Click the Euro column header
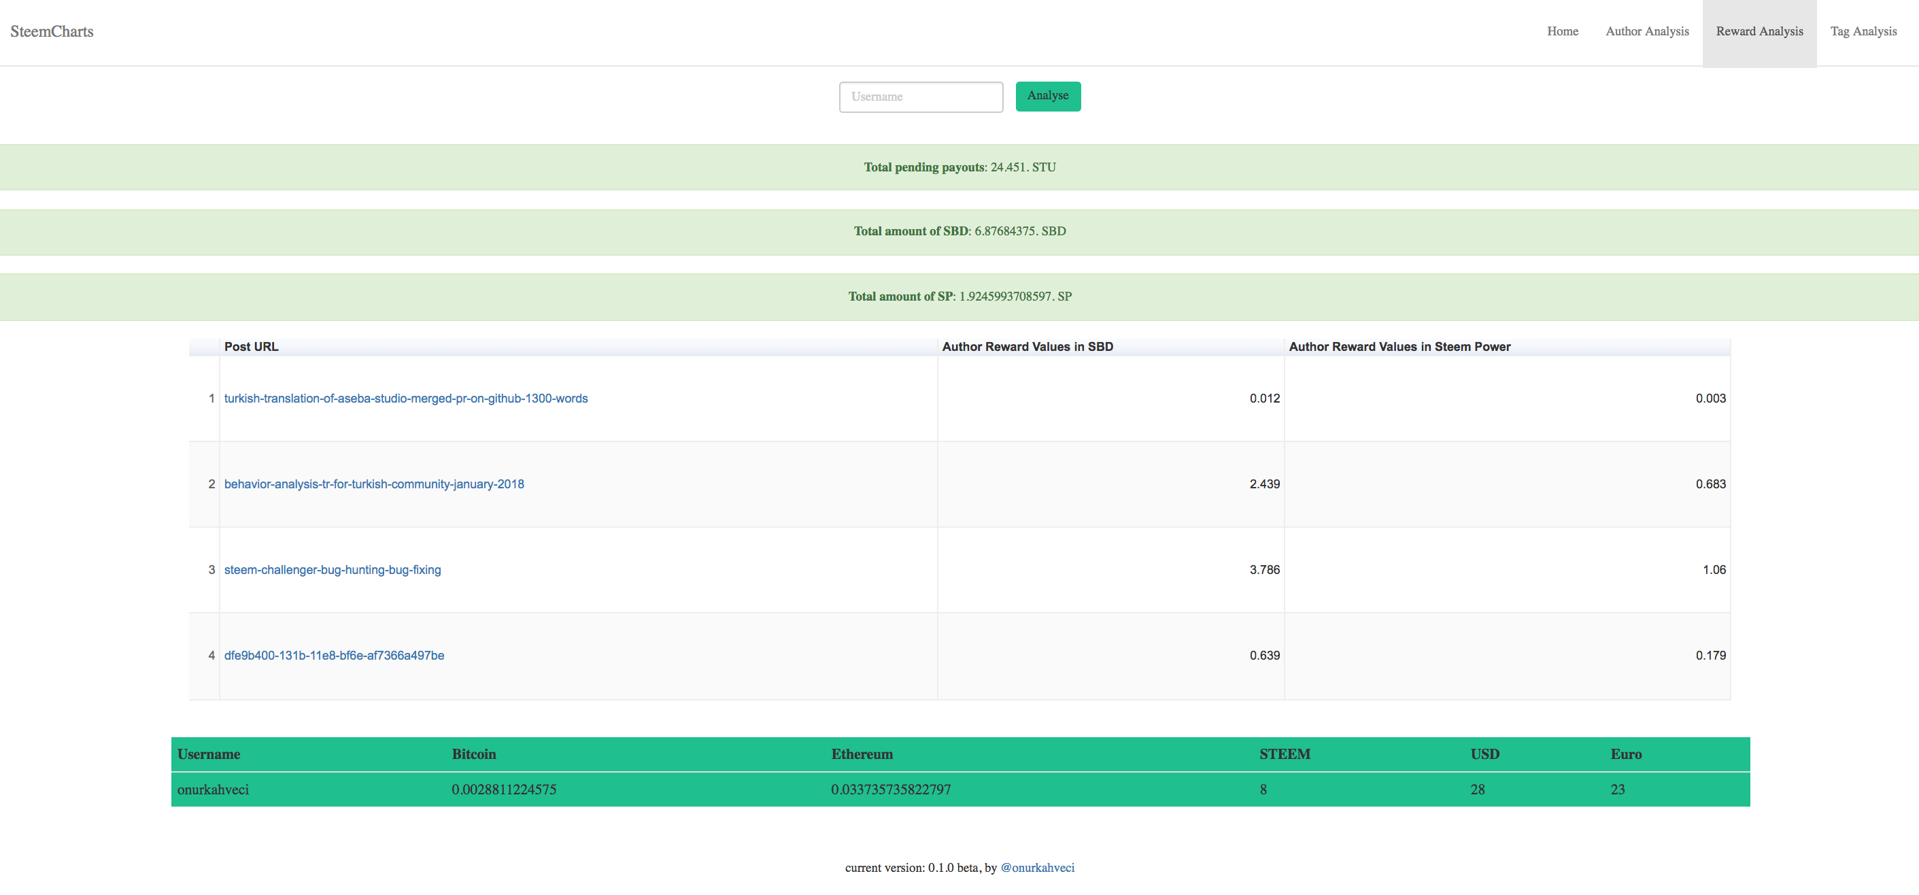Image resolution: width=1919 pixels, height=895 pixels. [1625, 754]
